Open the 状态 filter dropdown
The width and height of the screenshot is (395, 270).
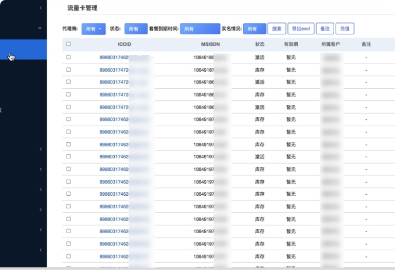[x=136, y=29]
